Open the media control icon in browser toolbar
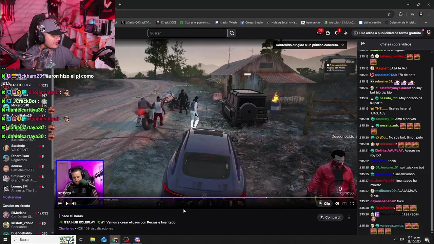This screenshot has width=434, height=244. pos(413,14)
